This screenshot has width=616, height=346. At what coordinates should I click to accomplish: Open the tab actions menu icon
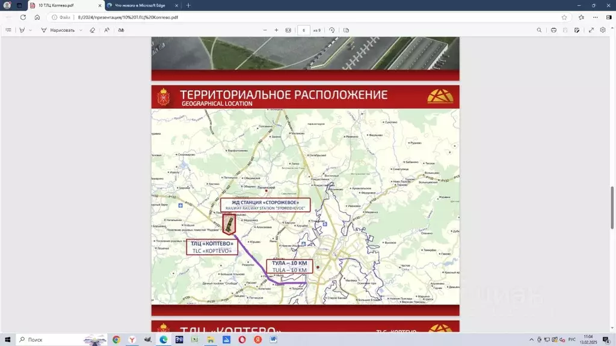click(19, 5)
